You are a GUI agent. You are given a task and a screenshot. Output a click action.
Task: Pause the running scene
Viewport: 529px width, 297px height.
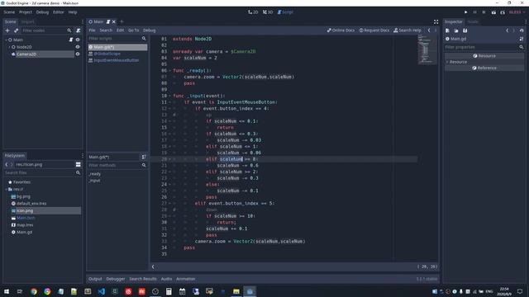475,12
